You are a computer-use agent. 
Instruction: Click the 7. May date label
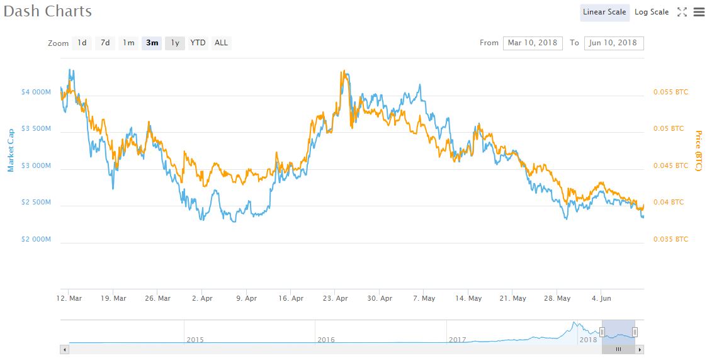click(x=424, y=298)
